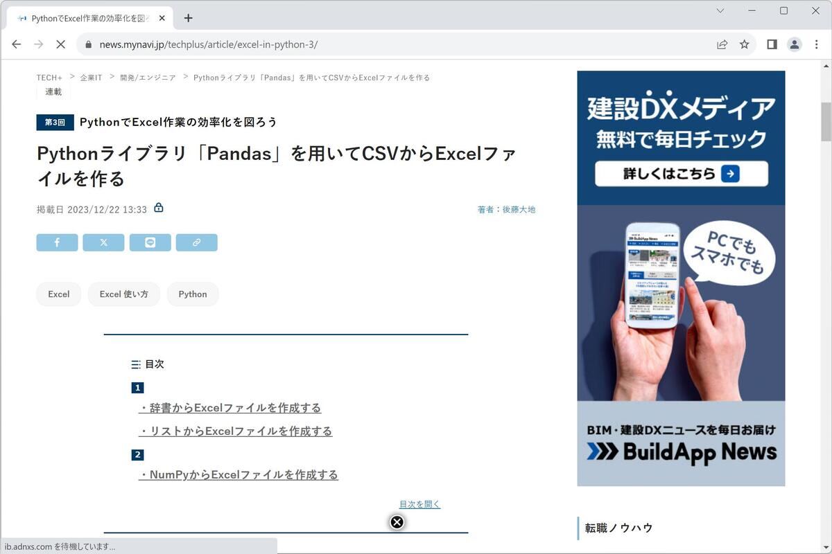Stop loading the page
832x554 pixels.
[60, 44]
